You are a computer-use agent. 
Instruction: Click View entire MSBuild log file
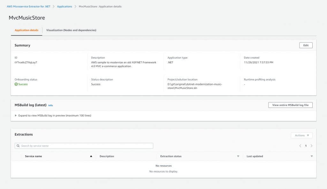[290, 105]
